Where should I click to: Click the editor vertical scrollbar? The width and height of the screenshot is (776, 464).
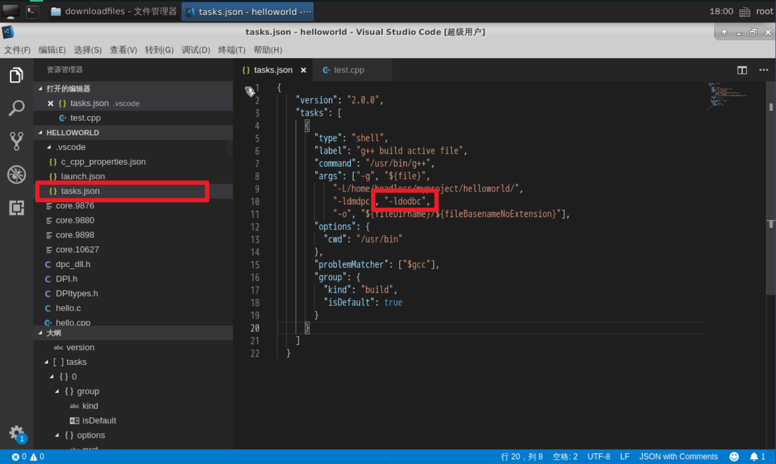pyautogui.click(x=771, y=188)
